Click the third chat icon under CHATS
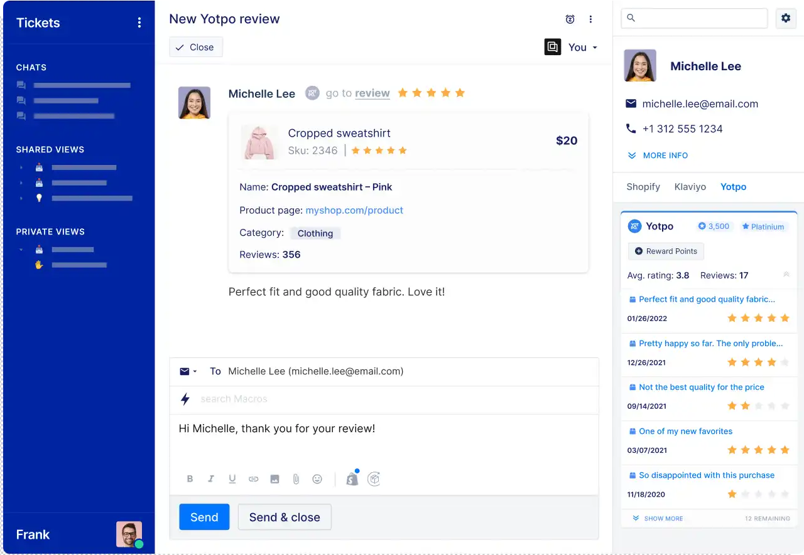Viewport: 804px width, 555px height. pos(21,116)
